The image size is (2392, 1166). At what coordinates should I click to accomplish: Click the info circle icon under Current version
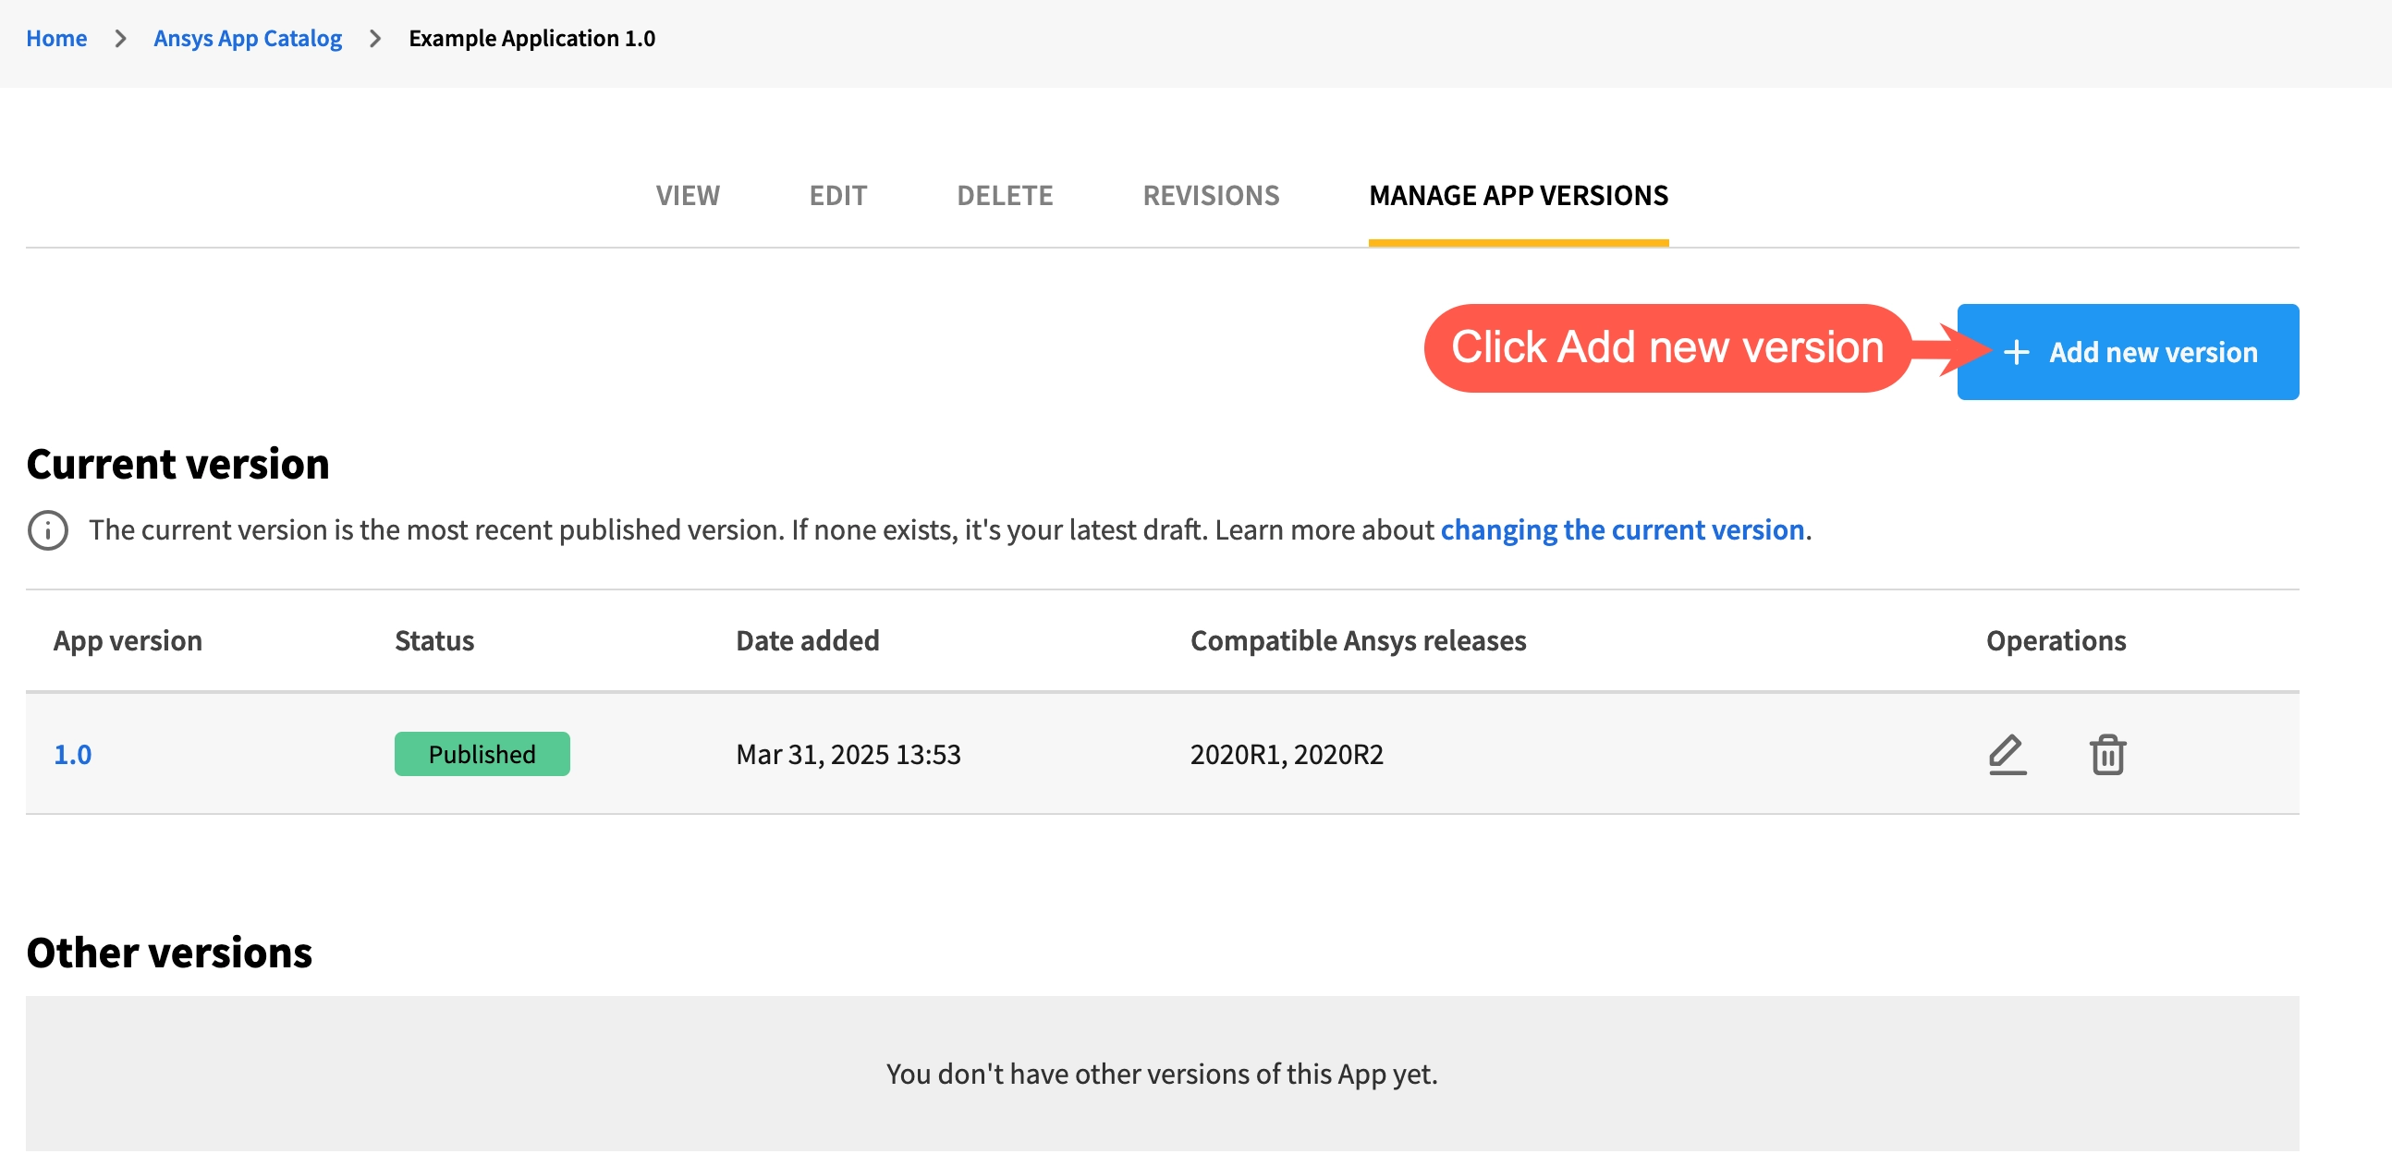point(48,530)
